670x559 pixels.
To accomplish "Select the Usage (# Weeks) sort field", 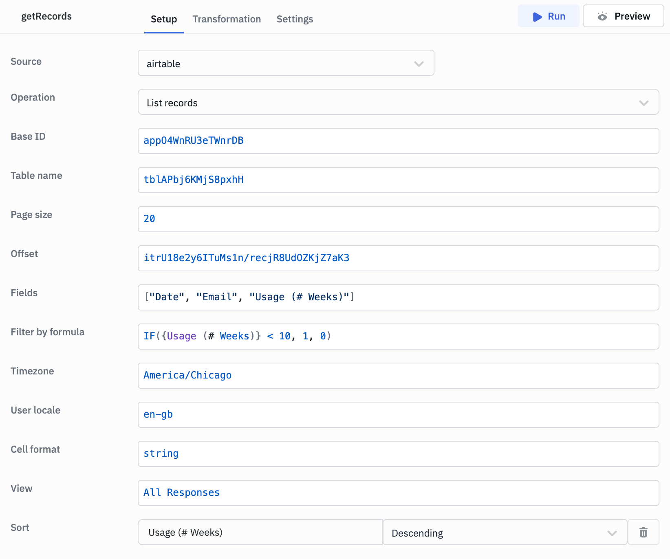I will click(260, 532).
